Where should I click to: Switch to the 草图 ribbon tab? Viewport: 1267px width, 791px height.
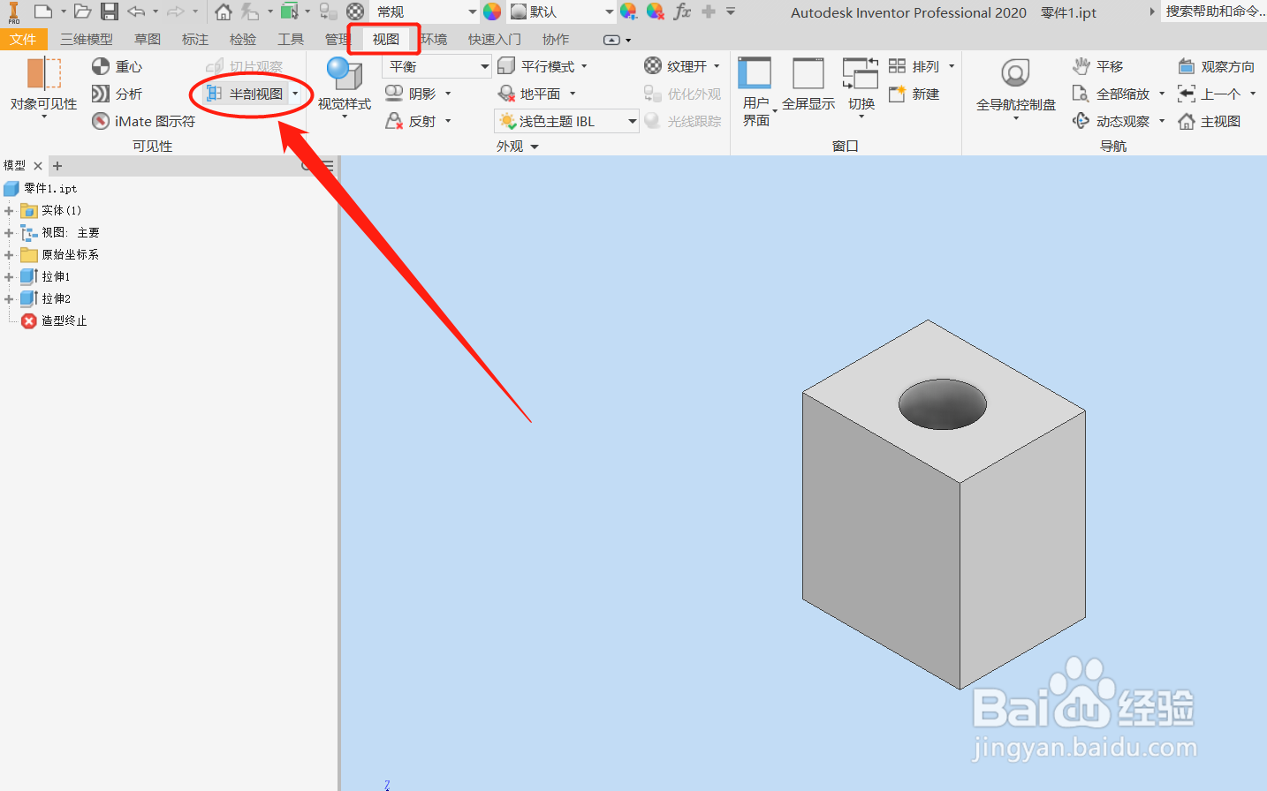148,40
